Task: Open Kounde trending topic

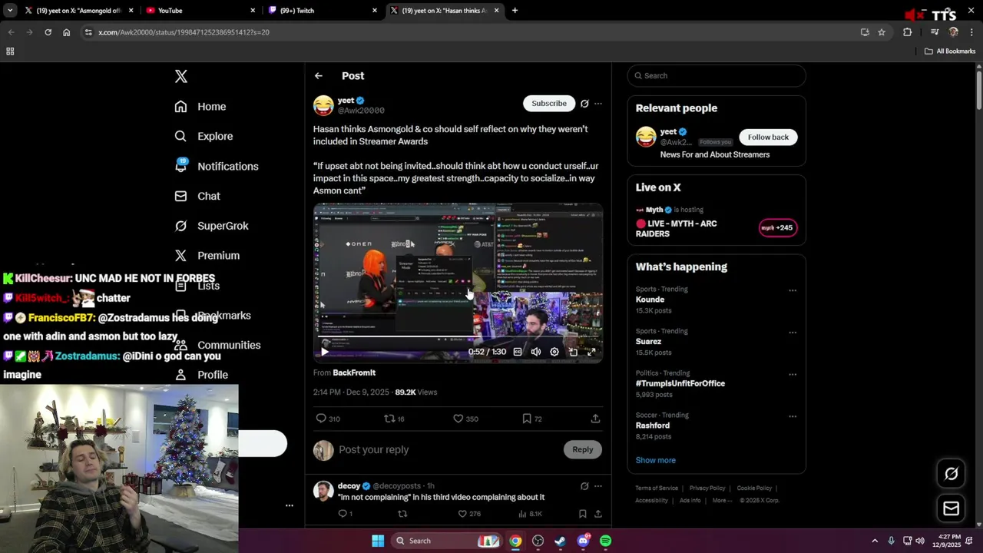Action: pyautogui.click(x=650, y=300)
